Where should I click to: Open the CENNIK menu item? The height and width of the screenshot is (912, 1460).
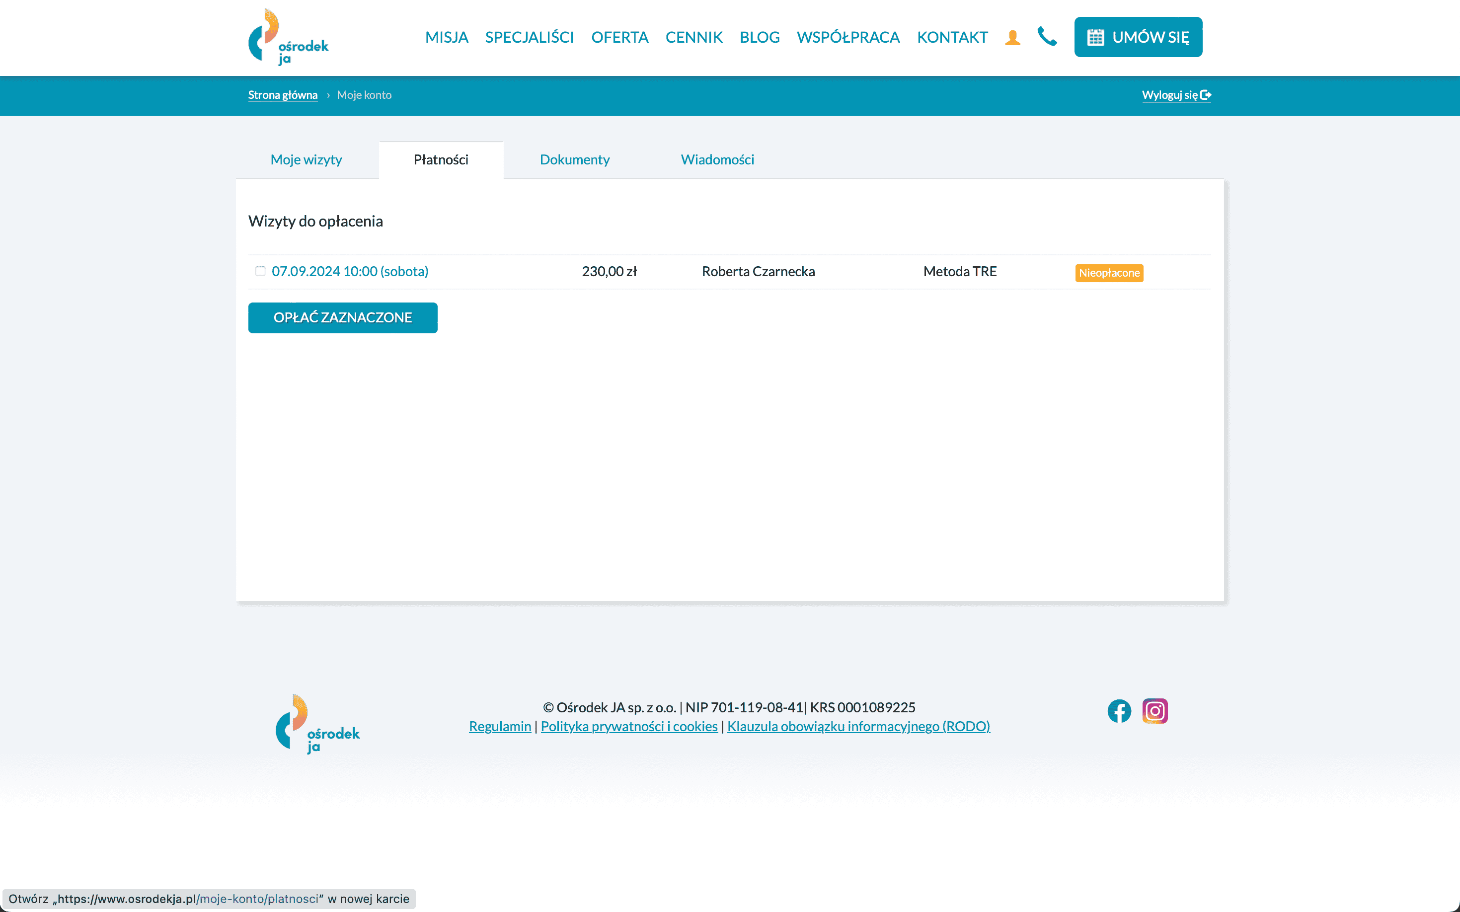693,37
